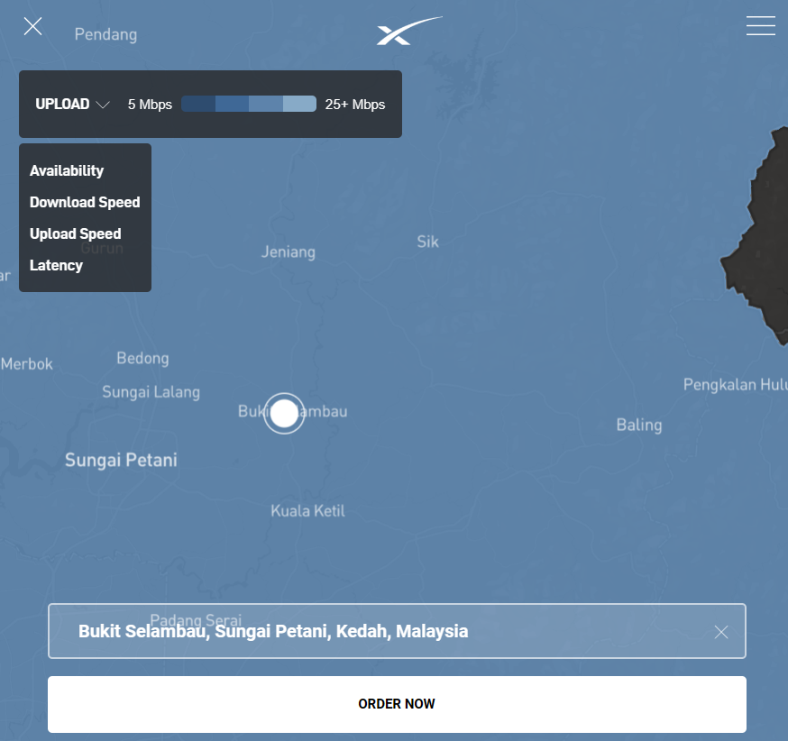Click the darkest segment of the speed legend

coord(198,104)
